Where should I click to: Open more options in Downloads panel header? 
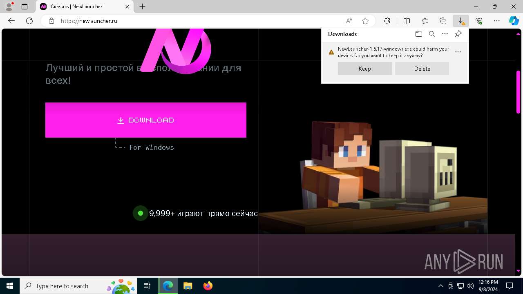tap(445, 34)
